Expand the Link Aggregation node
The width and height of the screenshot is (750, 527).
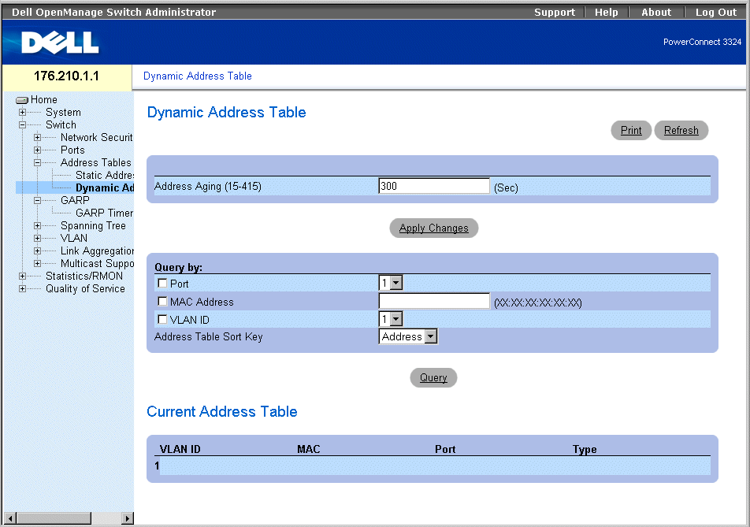37,251
